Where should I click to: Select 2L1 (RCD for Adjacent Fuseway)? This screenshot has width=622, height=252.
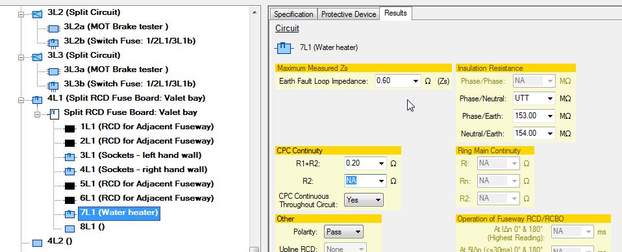pyautogui.click(x=147, y=141)
